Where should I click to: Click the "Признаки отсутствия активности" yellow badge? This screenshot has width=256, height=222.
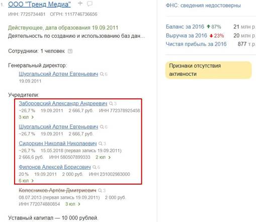coord(209,70)
